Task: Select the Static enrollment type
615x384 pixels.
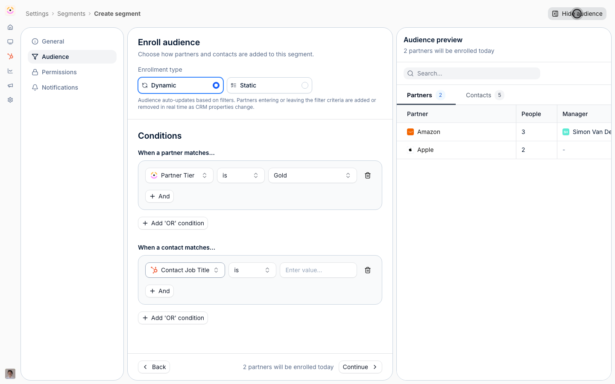Action: pyautogui.click(x=269, y=85)
